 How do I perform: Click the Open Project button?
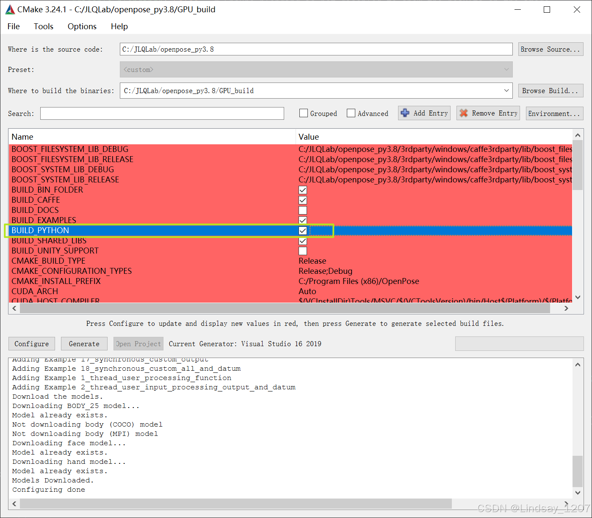138,344
